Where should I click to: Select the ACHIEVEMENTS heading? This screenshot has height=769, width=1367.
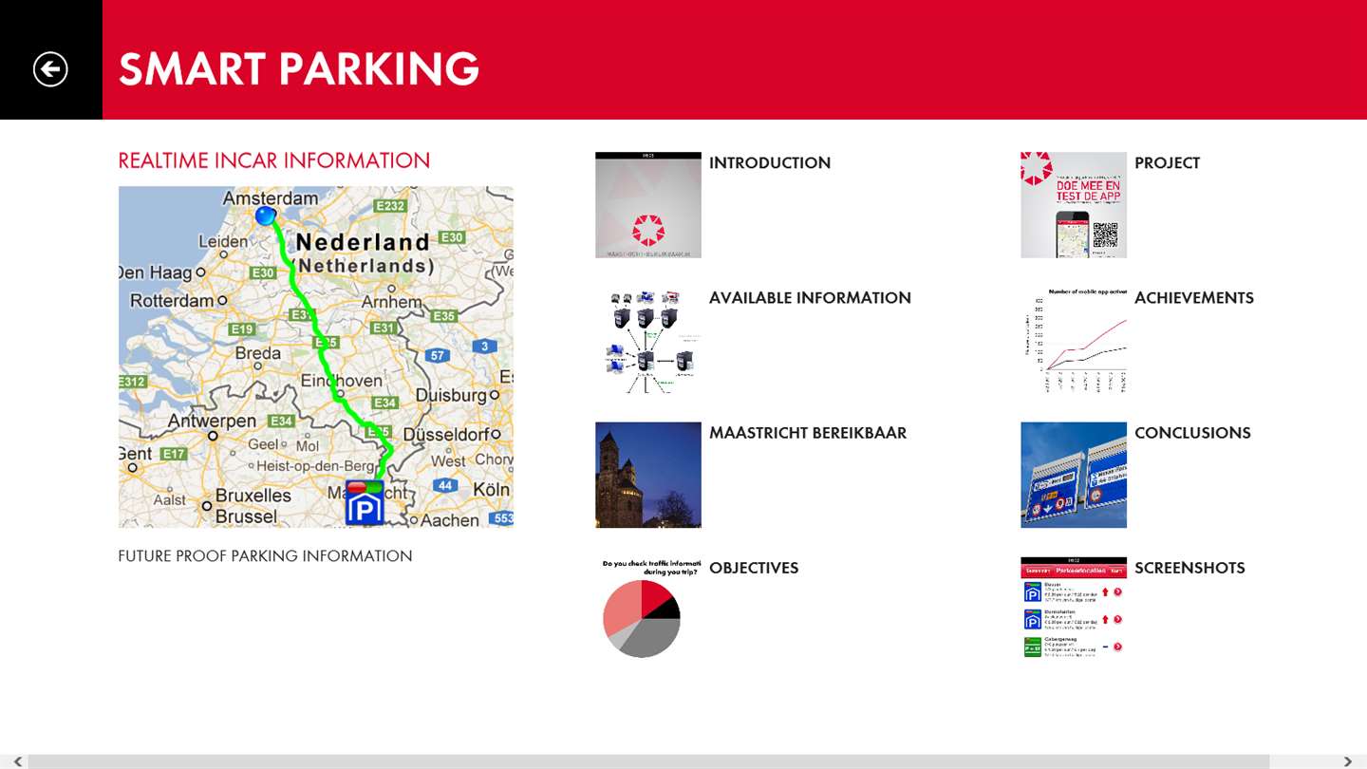click(1194, 298)
